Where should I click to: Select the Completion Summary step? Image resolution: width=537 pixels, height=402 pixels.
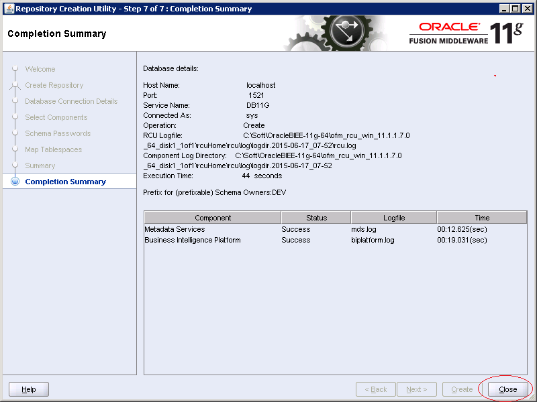pos(65,182)
